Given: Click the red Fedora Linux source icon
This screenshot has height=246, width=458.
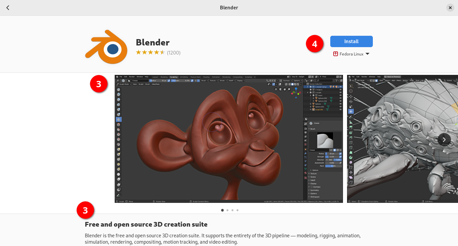Looking at the screenshot, I should (x=335, y=54).
